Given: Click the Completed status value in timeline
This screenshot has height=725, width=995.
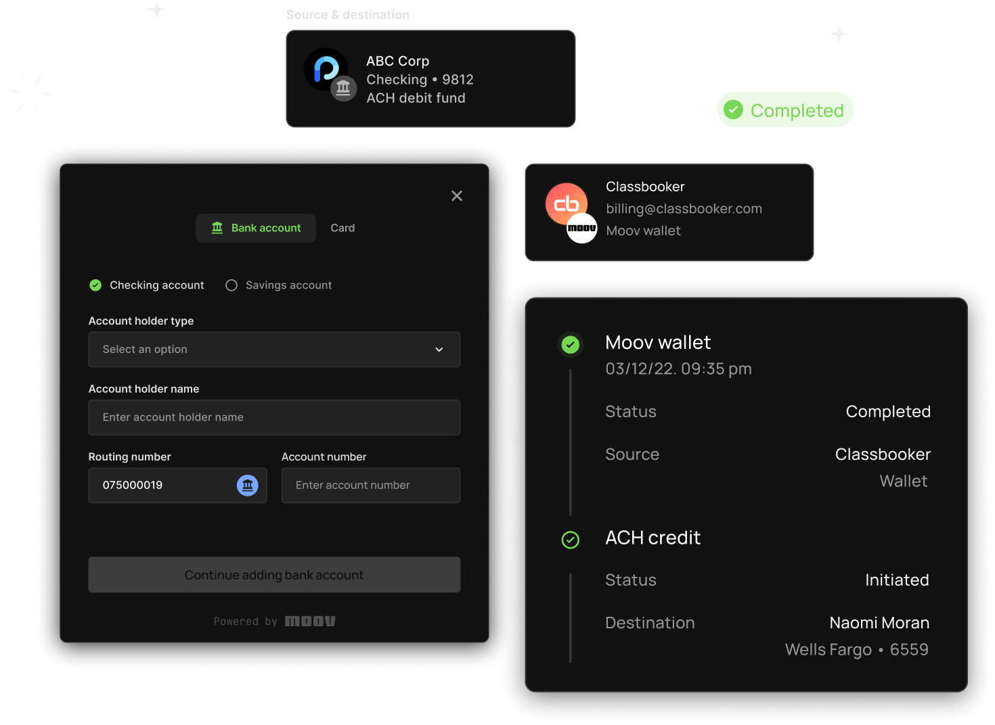Looking at the screenshot, I should coord(888,411).
